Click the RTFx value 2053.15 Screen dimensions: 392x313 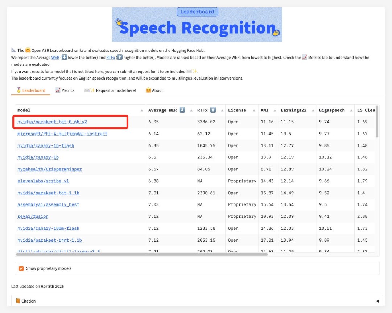click(206, 240)
